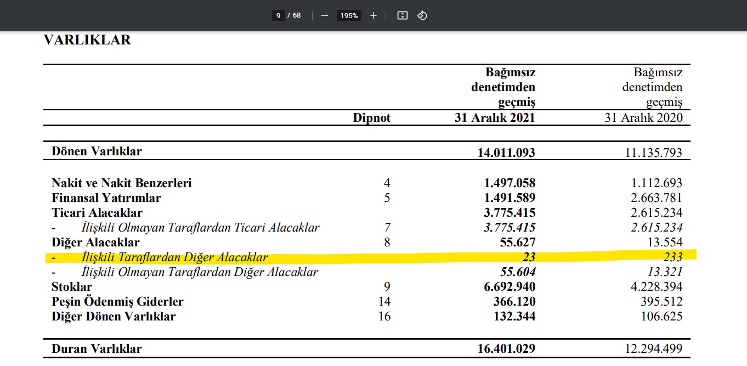Rotate the document counterclockwise
This screenshot has width=747, height=366.
coord(422,15)
